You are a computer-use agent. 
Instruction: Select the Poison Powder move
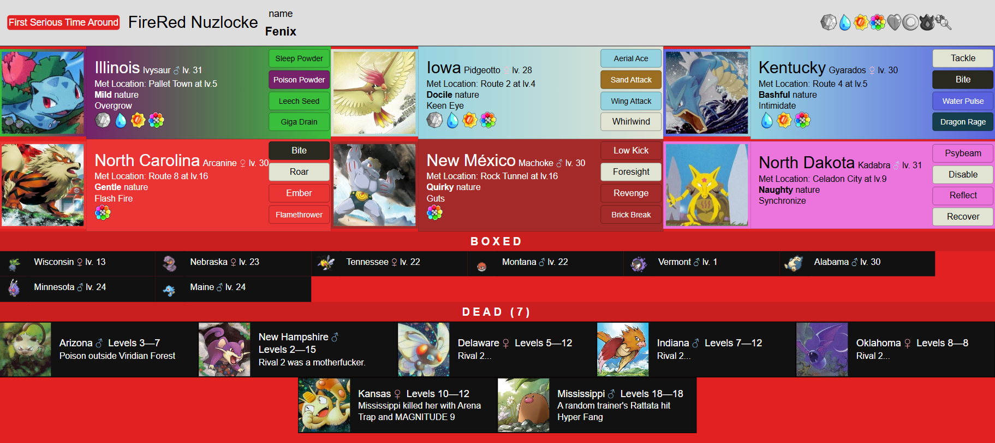coord(299,80)
